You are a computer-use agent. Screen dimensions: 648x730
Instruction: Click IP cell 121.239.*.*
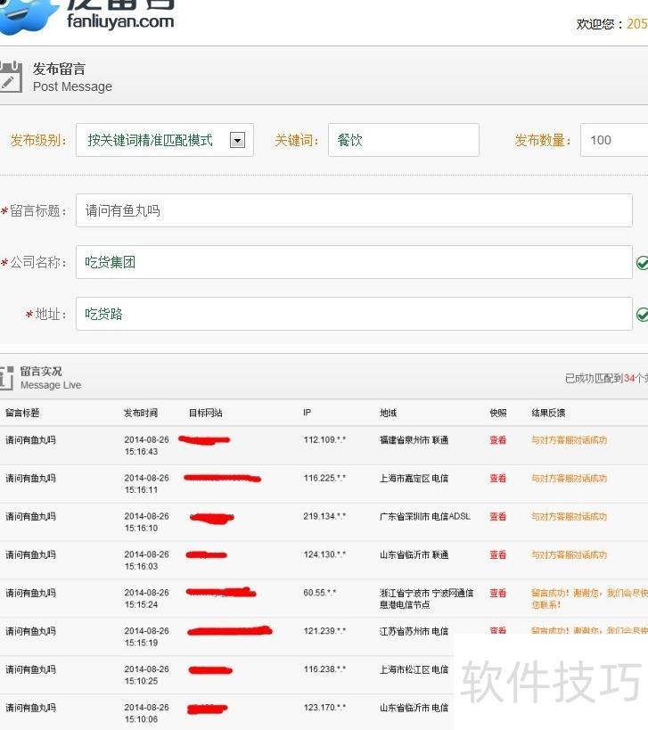pyautogui.click(x=324, y=631)
